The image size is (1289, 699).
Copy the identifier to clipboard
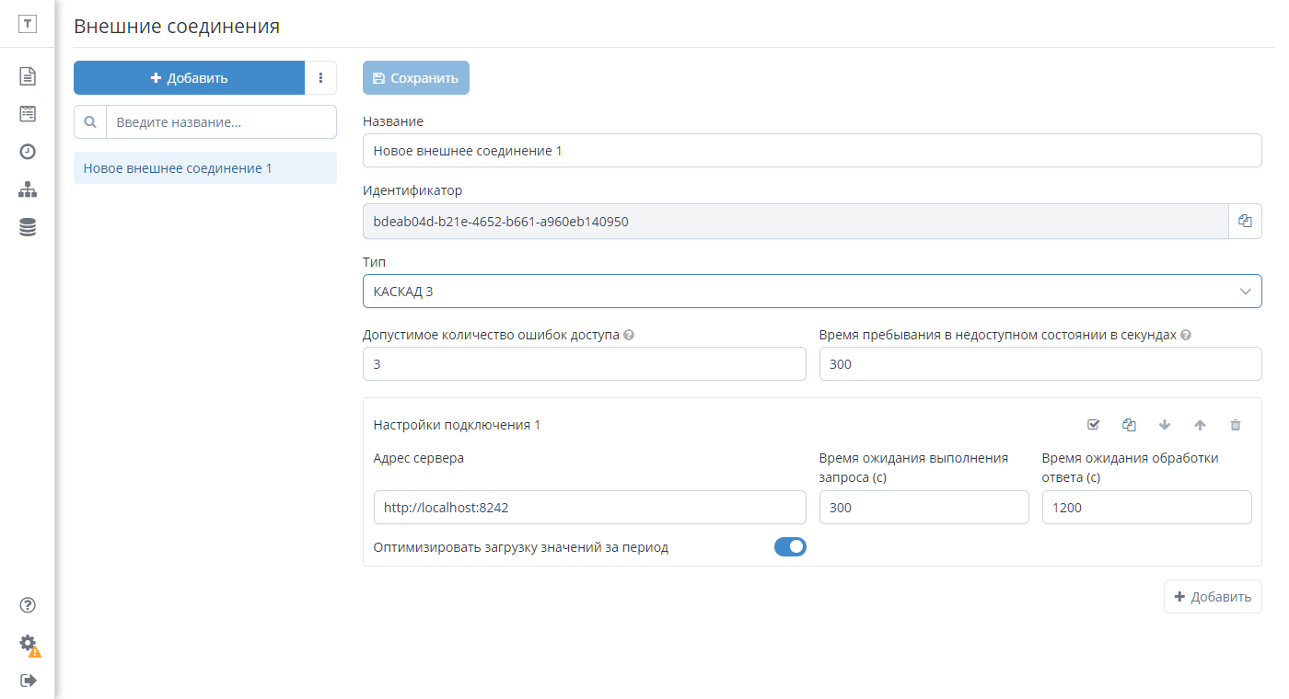tap(1245, 221)
